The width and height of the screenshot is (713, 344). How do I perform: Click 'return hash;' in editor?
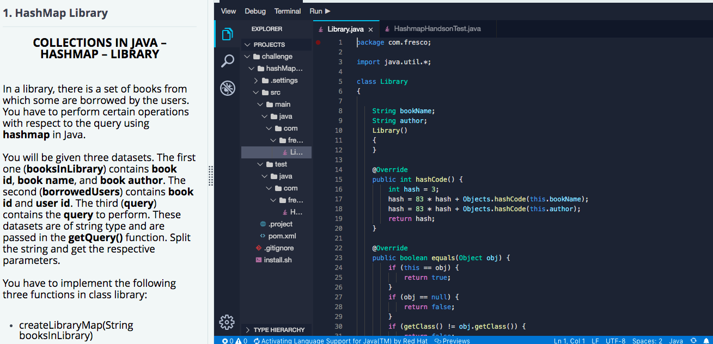pyautogui.click(x=412, y=218)
